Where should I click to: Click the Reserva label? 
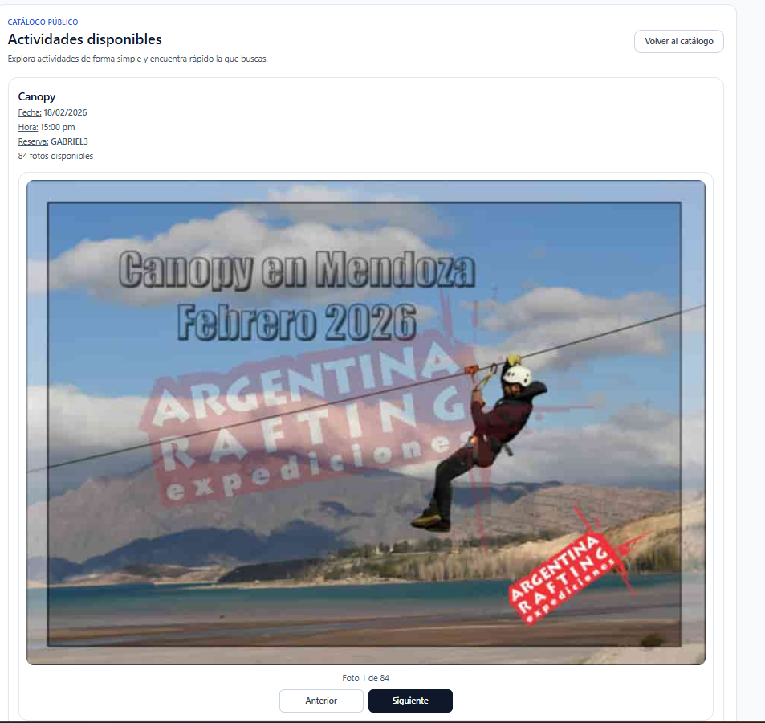click(x=33, y=141)
